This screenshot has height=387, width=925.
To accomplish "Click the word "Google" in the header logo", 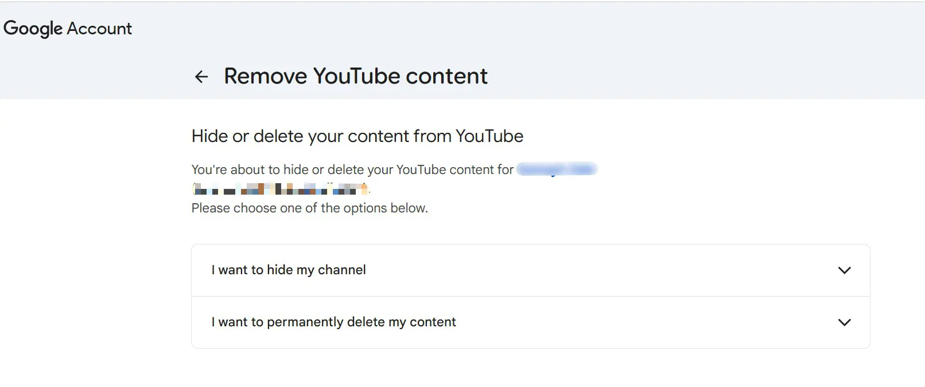I will click(x=33, y=29).
